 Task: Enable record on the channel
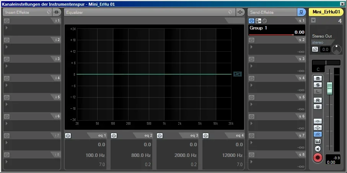[318, 158]
